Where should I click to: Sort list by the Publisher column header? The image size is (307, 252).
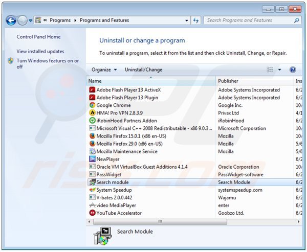(x=254, y=81)
